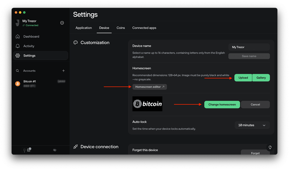289x170 pixels.
Task: Click the Activity bell icon
Action: click(x=18, y=46)
